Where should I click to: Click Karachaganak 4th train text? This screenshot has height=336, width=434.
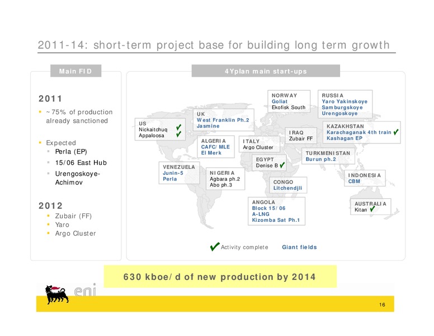359,132
